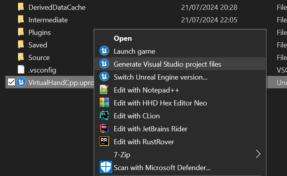The image size is (287, 176).
Task: Select the Plugins folder name
Action: (39, 33)
